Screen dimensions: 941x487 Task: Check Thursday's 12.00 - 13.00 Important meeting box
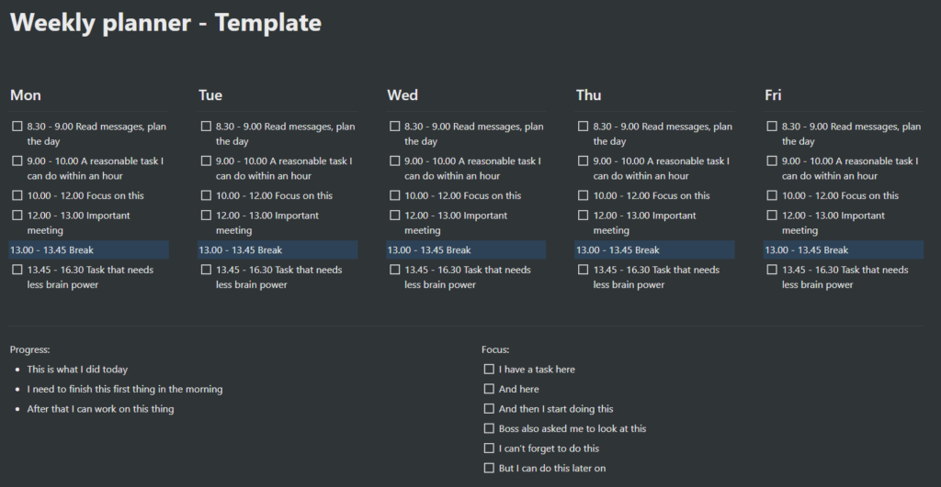click(x=584, y=216)
